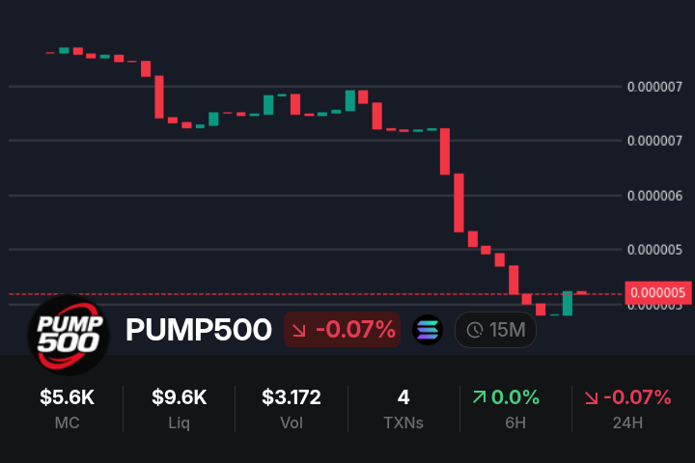Click the PUMP500 token logo

pos(68,331)
